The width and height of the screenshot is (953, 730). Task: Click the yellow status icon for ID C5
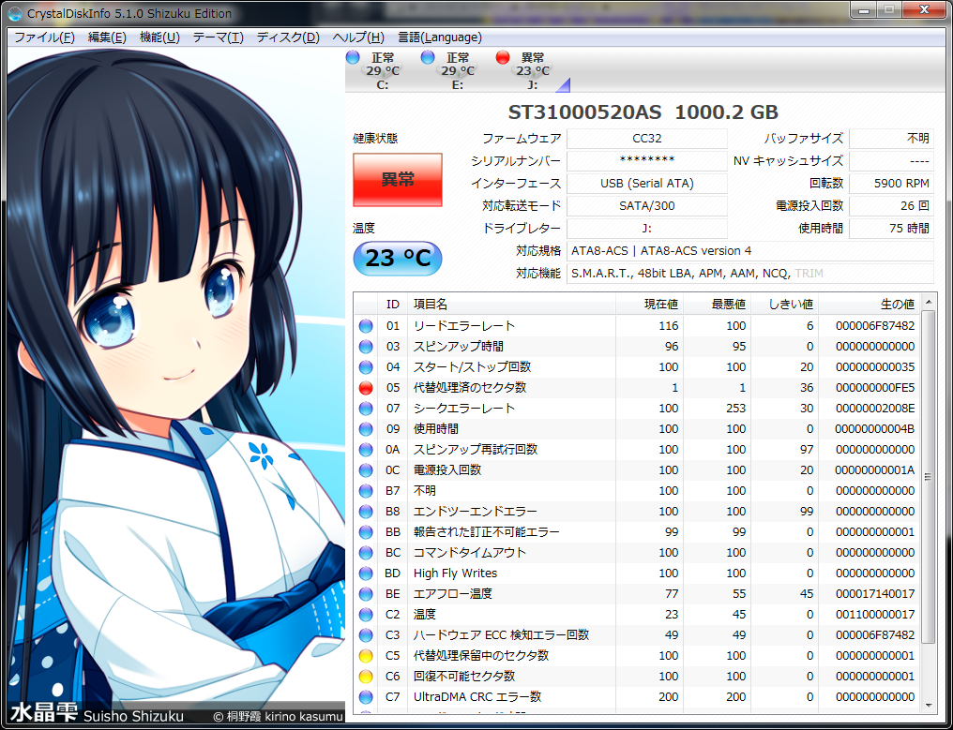pos(366,656)
